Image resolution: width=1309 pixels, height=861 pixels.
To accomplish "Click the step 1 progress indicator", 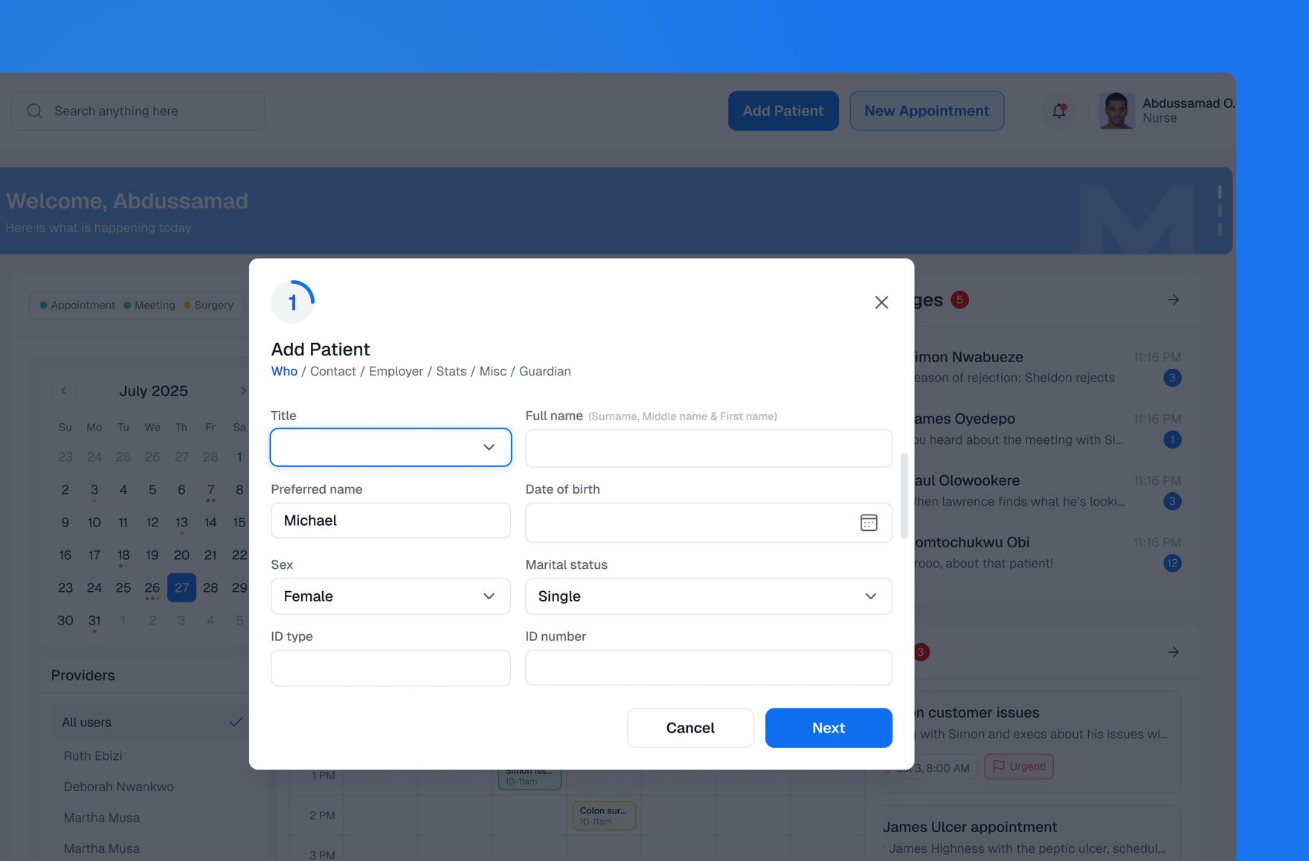I will pos(292,302).
